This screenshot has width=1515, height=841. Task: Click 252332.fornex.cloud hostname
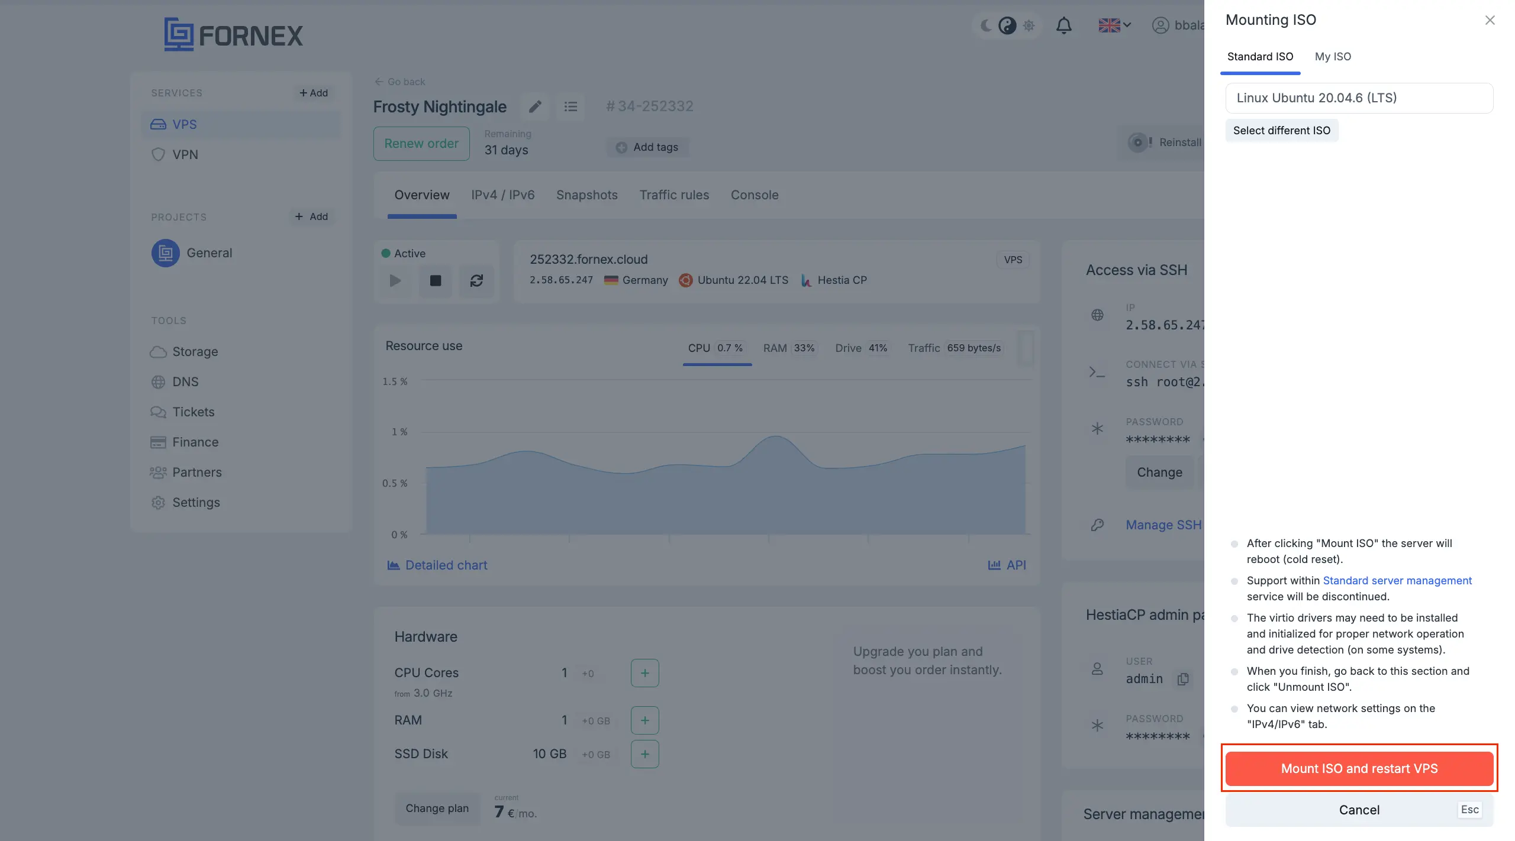tap(589, 260)
